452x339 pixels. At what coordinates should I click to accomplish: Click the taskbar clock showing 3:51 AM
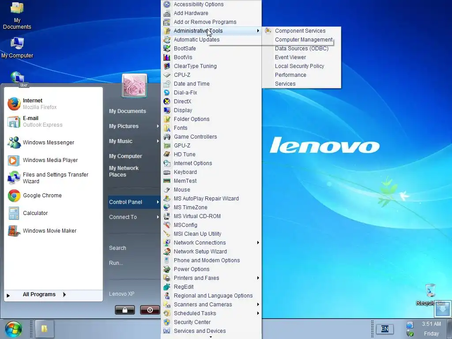pos(431,324)
